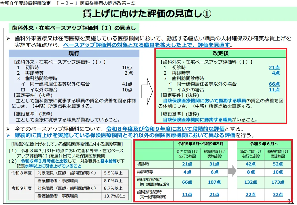The image size is (297, 205).
Task: Click table header 令和8年6月～令和9年5月
Action: pos(200,144)
